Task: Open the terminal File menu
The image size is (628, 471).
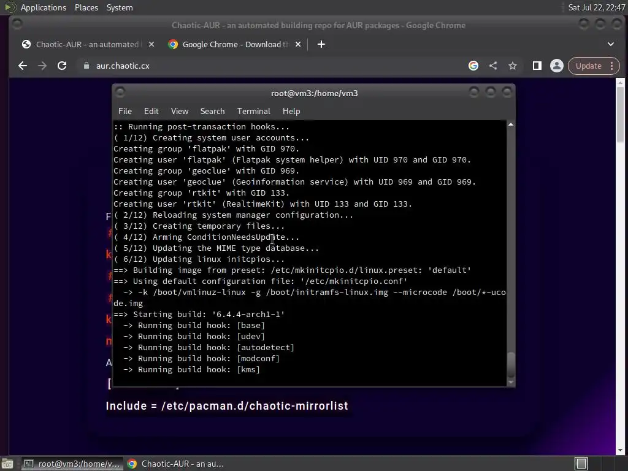Action: coord(125,112)
